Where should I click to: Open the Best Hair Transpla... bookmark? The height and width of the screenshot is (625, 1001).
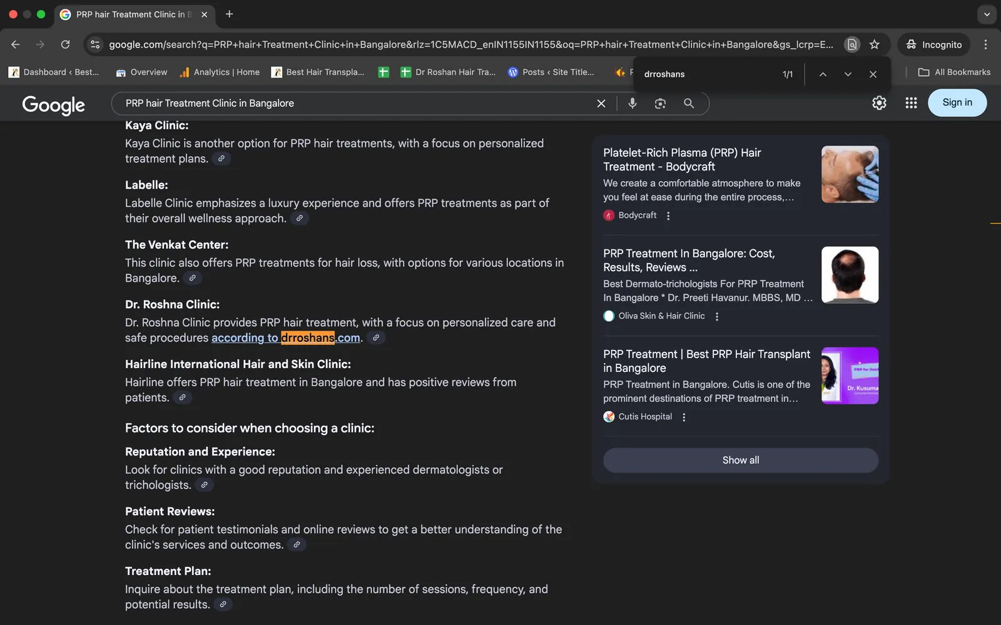[318, 72]
